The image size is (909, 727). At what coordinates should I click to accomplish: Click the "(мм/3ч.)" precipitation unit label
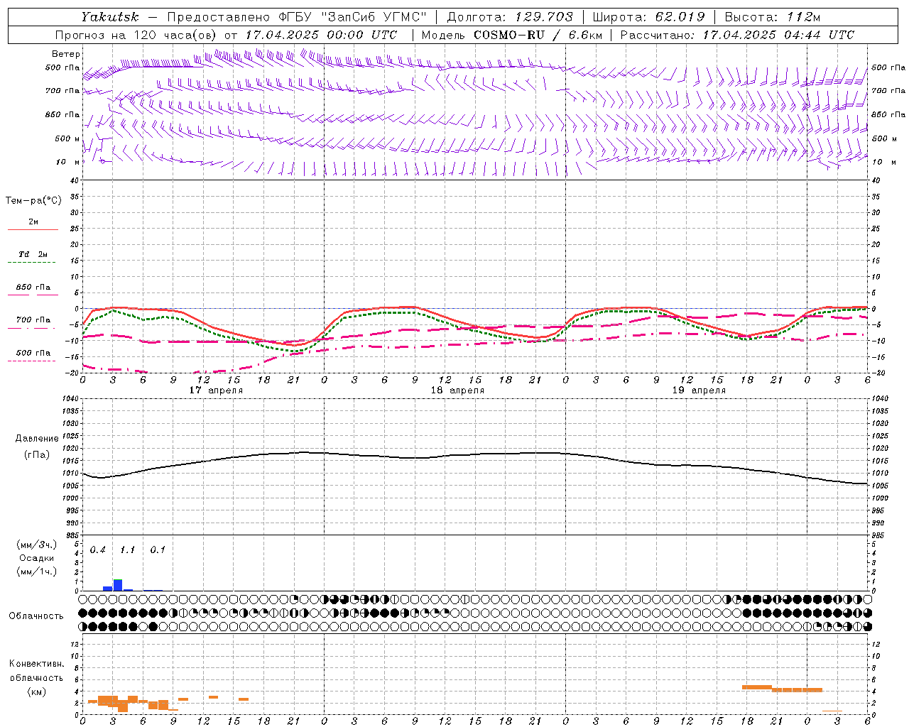tap(37, 545)
